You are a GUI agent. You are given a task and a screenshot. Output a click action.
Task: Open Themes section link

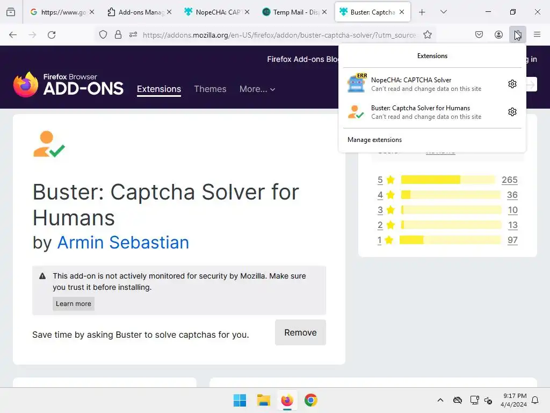(210, 89)
